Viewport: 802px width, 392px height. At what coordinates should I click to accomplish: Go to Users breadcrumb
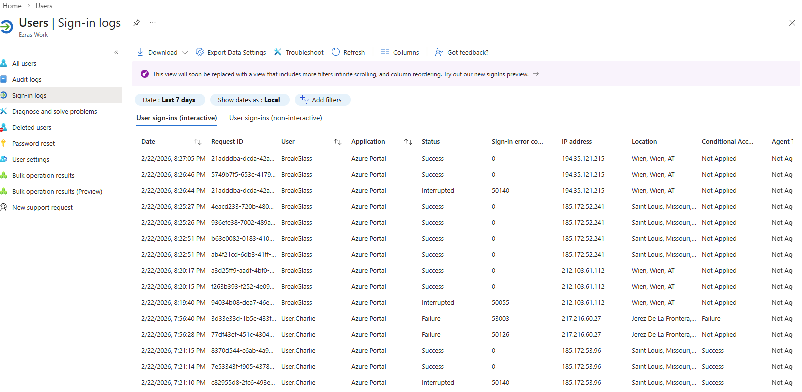[x=44, y=6]
